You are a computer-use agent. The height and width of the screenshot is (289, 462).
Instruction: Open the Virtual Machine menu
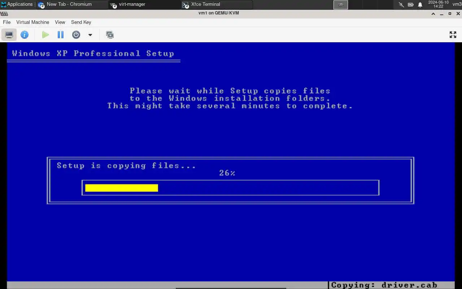[32, 22]
